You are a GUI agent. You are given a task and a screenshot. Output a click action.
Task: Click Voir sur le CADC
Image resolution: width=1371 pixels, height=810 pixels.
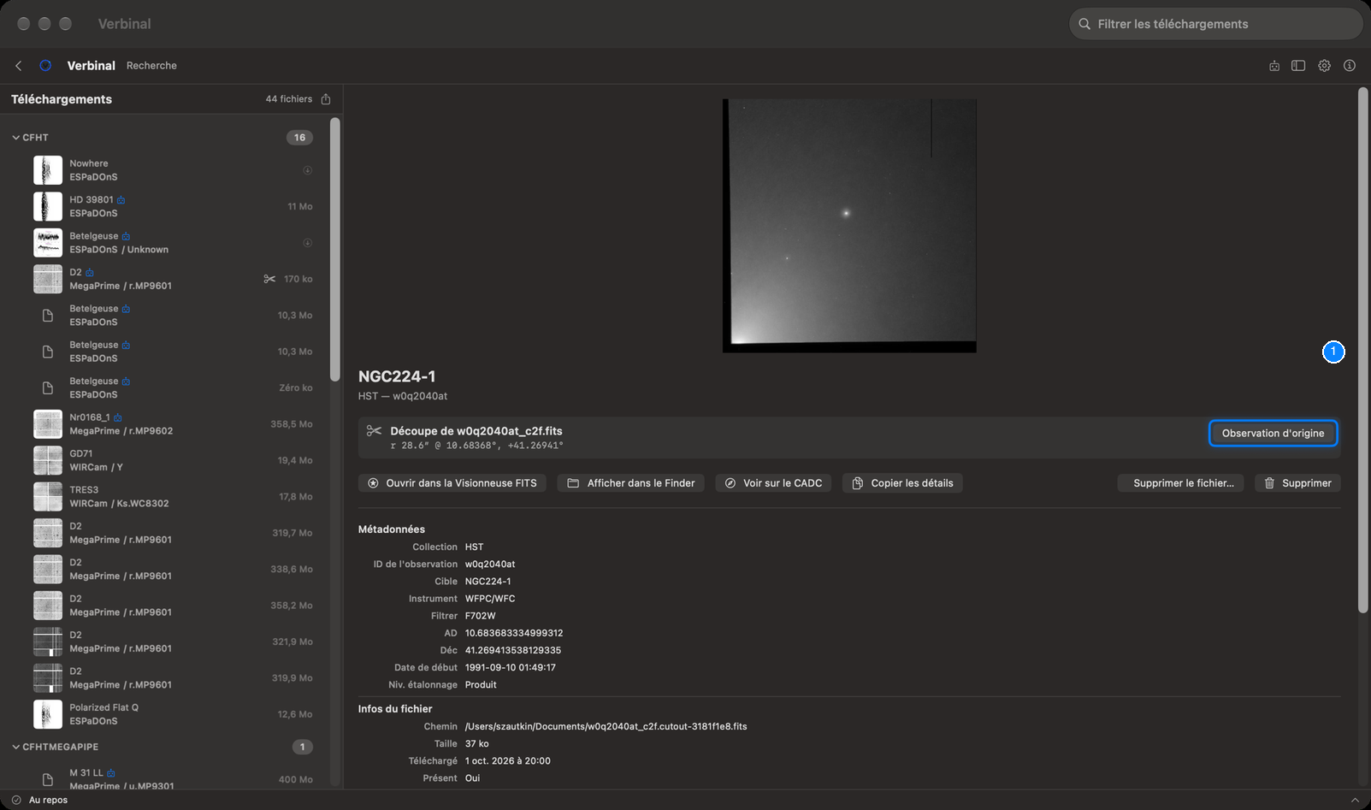(x=773, y=483)
